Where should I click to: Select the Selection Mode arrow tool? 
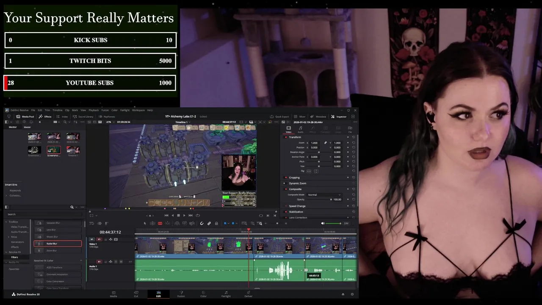[145, 223]
